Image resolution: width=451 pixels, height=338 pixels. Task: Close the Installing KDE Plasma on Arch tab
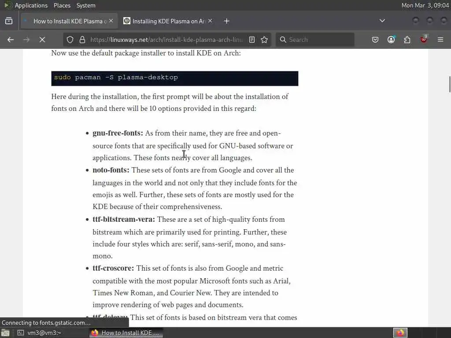pos(210,21)
